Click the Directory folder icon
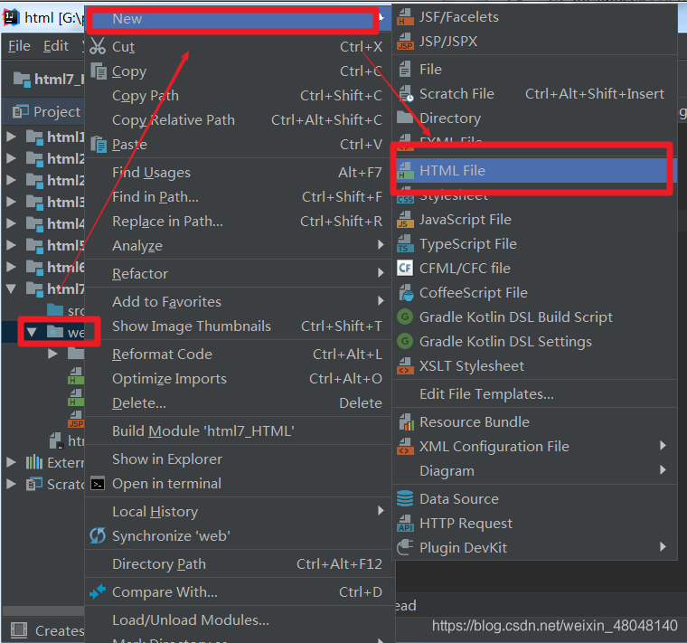Screen dimensions: 687x643 tap(405, 118)
